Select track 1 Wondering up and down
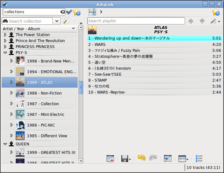224x173 pixels. (155, 38)
